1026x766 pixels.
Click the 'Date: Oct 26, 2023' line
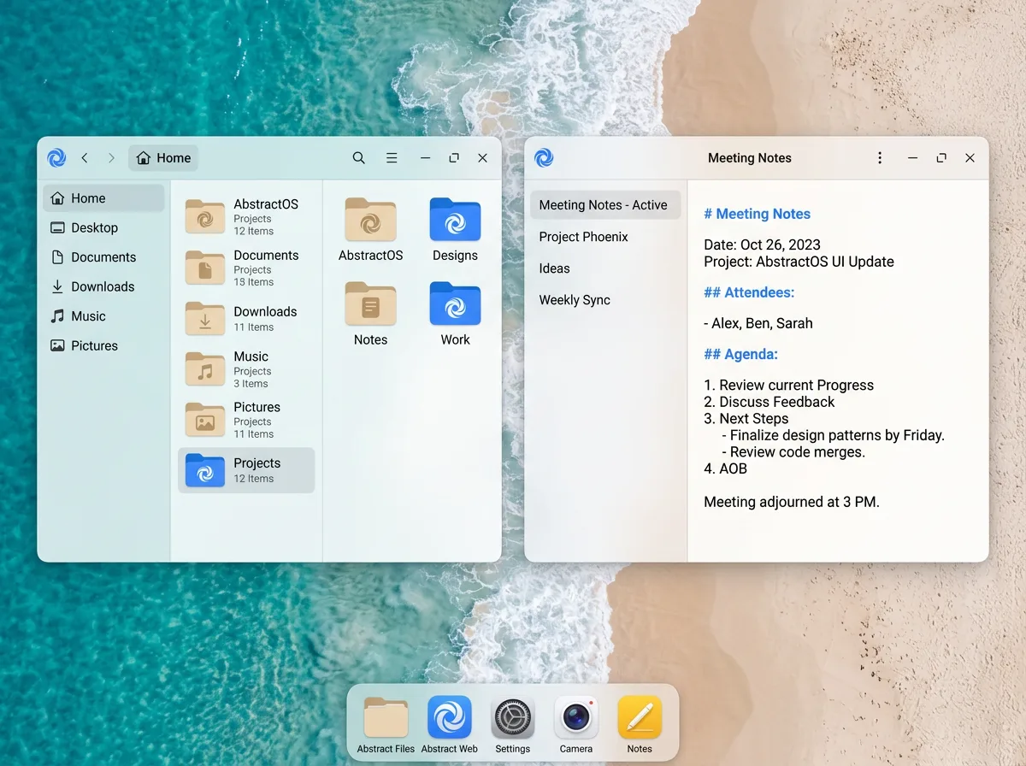762,245
